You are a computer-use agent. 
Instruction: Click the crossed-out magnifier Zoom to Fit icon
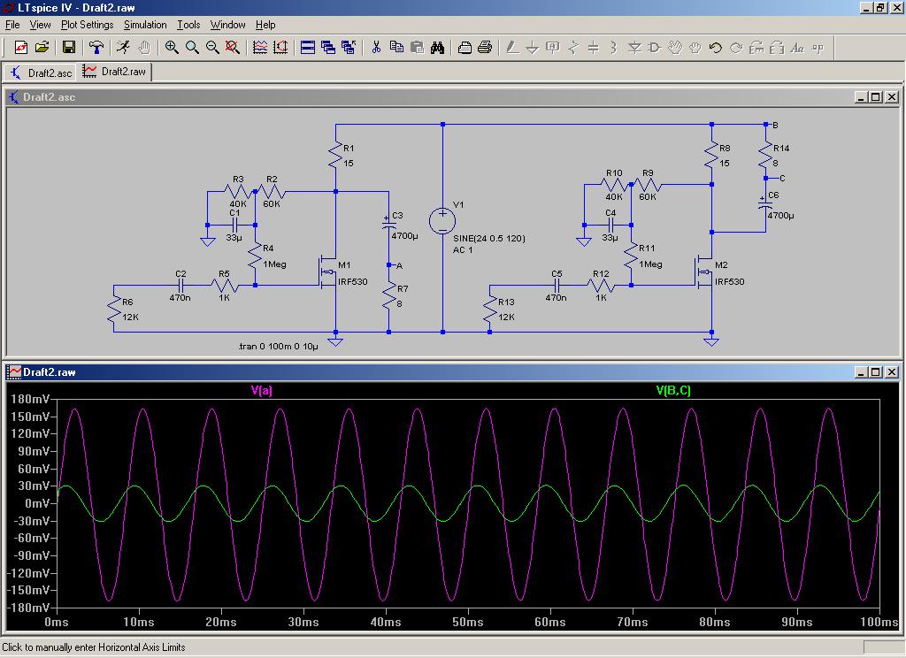coord(233,48)
